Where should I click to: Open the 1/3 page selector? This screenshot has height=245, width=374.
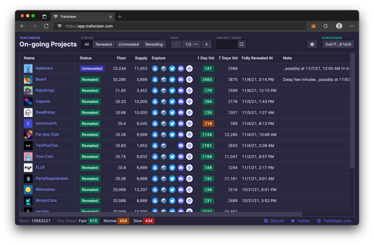coord(191,44)
